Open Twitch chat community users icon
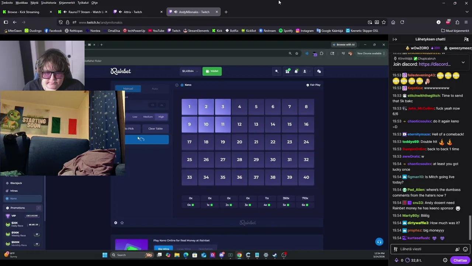Screen dimensions: 472x266 466,39
